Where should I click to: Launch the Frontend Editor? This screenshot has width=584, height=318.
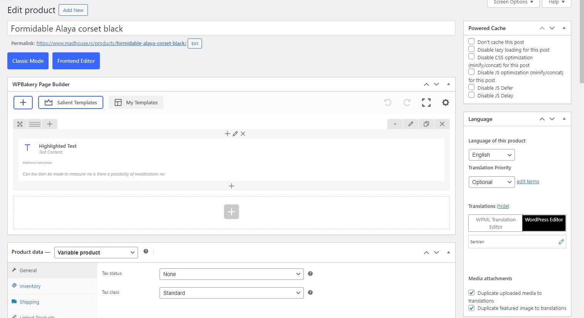coord(76,61)
